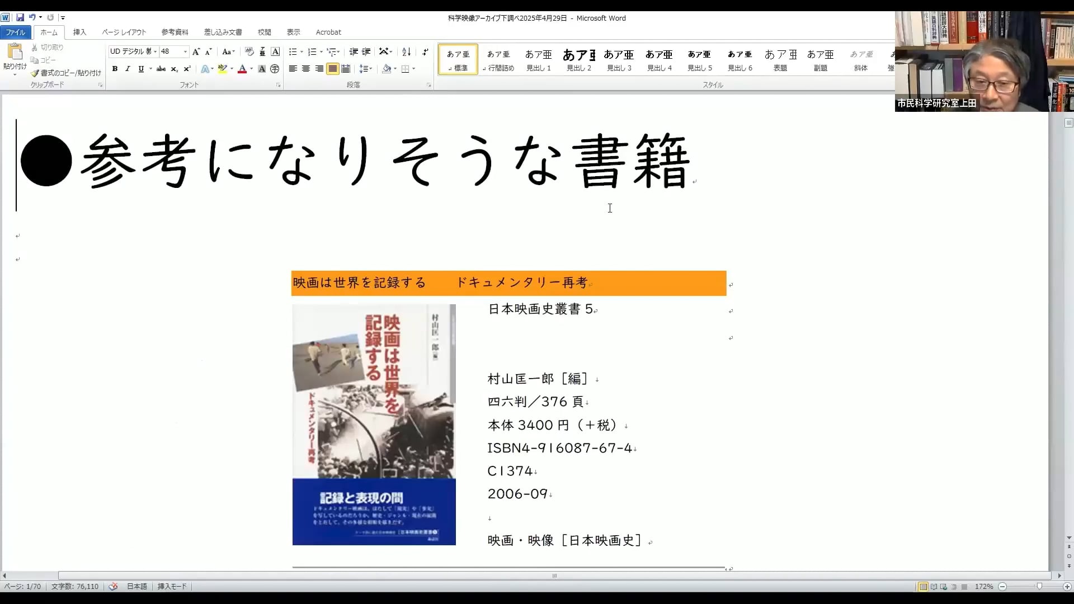Switch to the Acrobat tab
Screen dimensions: 1074x604
[x=328, y=32]
